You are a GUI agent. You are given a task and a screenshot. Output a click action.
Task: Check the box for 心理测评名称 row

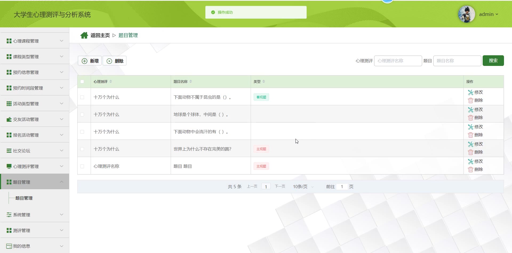[x=82, y=166]
